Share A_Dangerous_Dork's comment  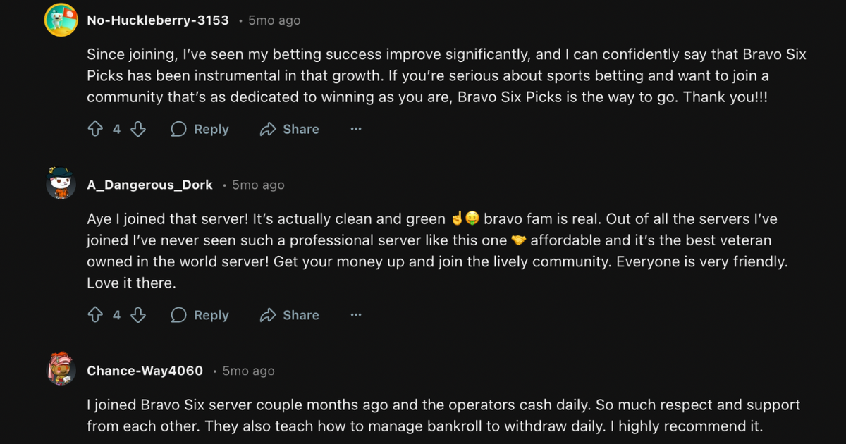[x=289, y=315]
